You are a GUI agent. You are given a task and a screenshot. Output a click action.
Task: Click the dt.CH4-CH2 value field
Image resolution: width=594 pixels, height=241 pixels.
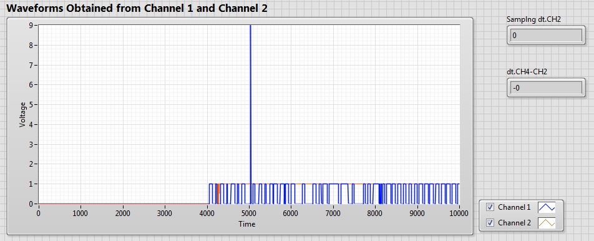(x=546, y=88)
